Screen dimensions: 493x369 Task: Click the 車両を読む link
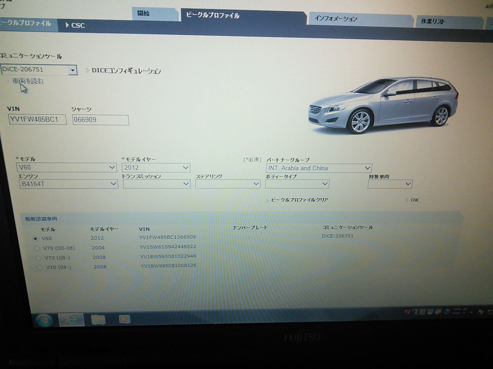28,81
